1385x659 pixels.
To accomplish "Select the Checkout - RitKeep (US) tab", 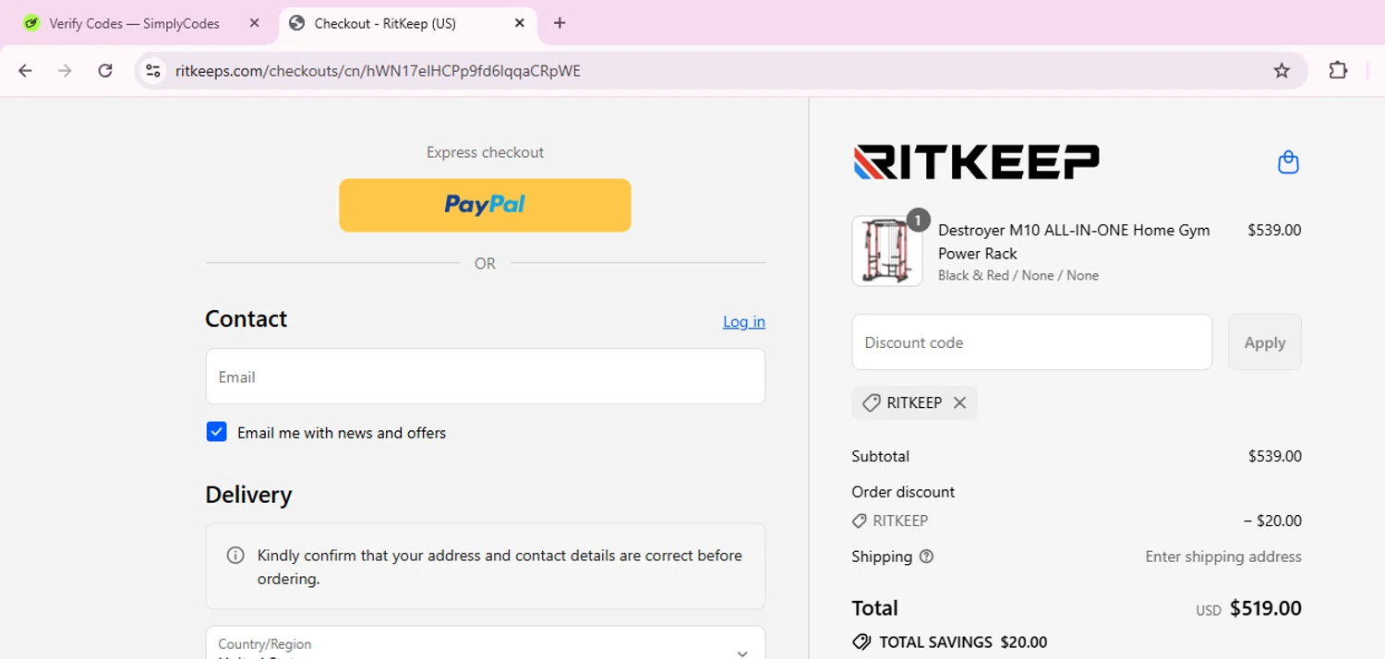I will pyautogui.click(x=385, y=23).
